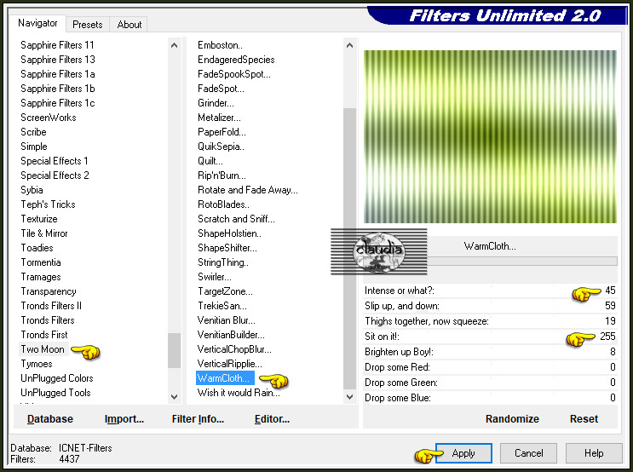The image size is (633, 472).
Task: Adjust the 'Intense or what?' slider
Action: click(490, 291)
